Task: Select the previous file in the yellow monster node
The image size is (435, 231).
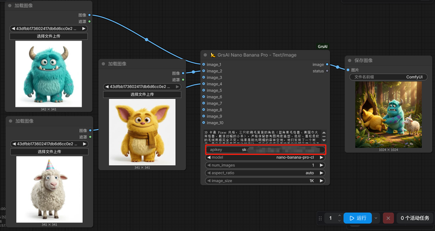Action: [x=107, y=87]
